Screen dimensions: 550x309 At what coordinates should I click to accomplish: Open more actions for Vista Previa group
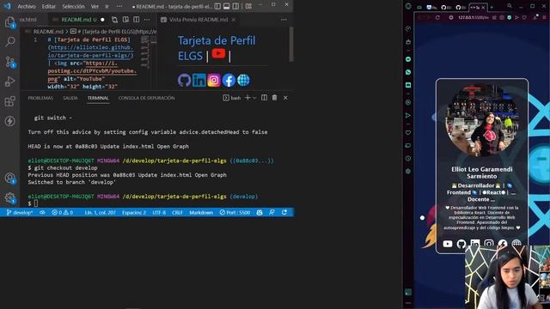[x=284, y=20]
